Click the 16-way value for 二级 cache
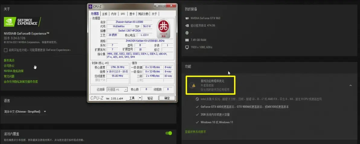Viewport: 360px width, 144px height. point(168,76)
